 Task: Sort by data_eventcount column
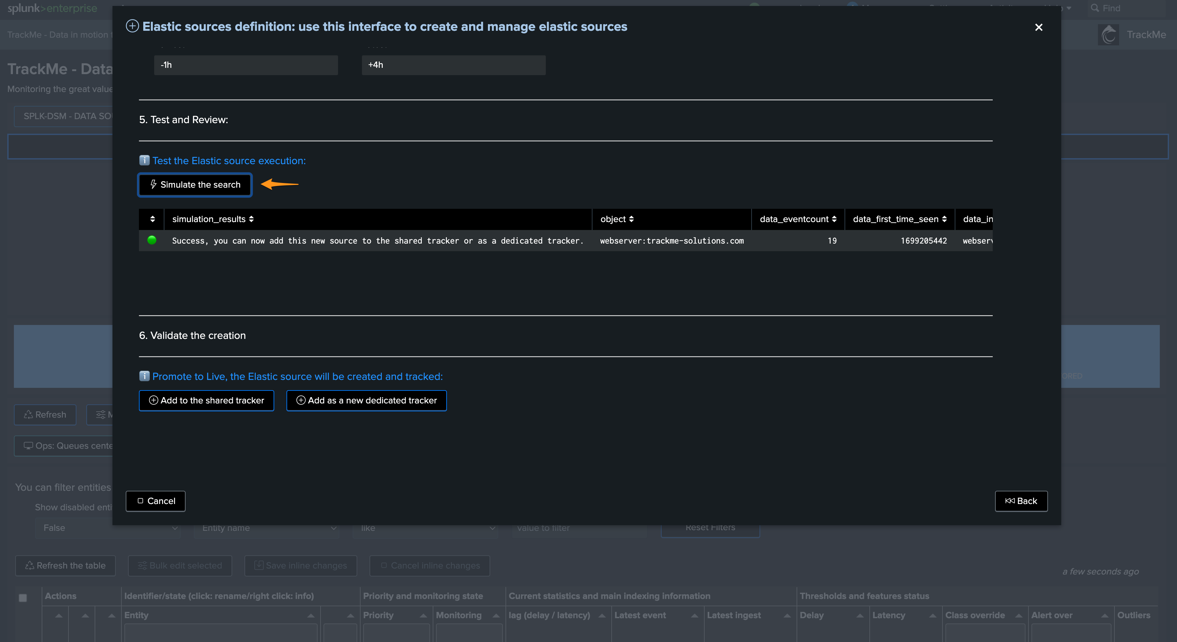(x=798, y=219)
